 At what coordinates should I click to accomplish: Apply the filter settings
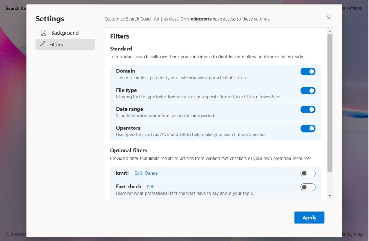(x=309, y=218)
